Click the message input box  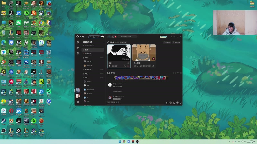click(x=136, y=102)
